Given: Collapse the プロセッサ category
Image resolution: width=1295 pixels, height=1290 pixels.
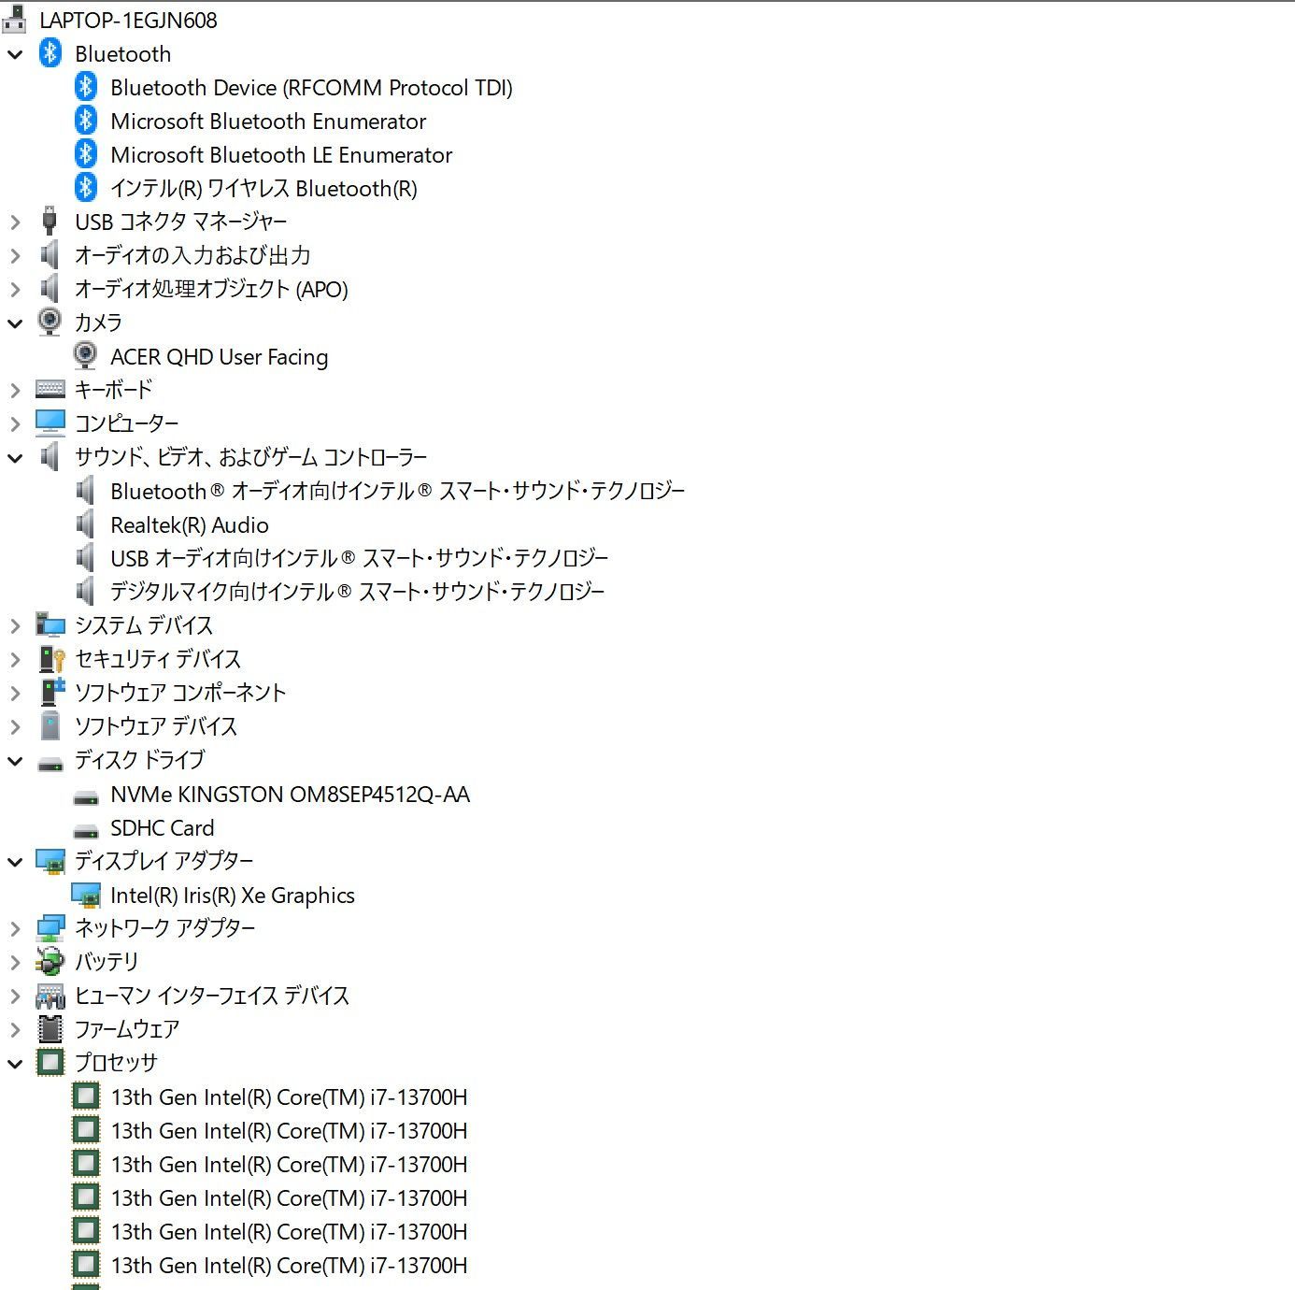Looking at the screenshot, I should [x=15, y=1063].
